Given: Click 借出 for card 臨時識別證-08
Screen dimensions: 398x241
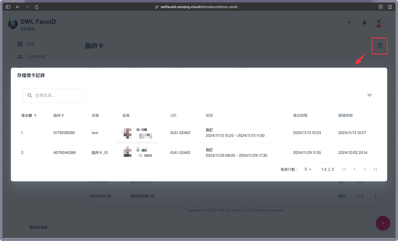Looking at the screenshot, I should [x=341, y=196].
